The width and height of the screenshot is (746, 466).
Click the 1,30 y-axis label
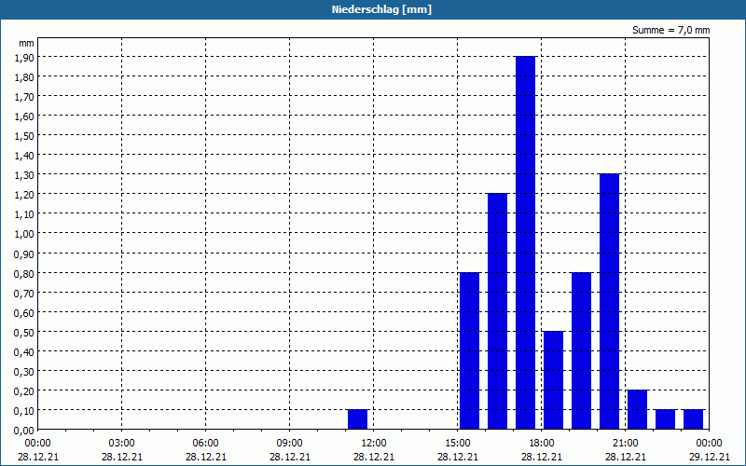point(24,175)
